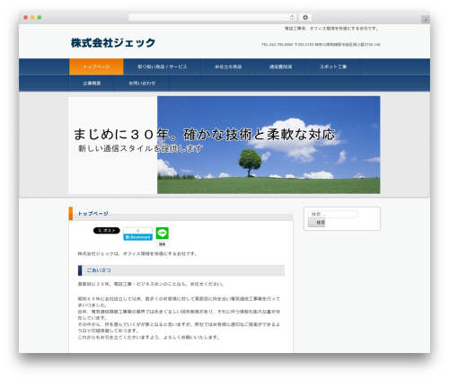Viewport: 449px width, 380px height.
Task: Click the TEL and address line in header
Action: tap(321, 44)
